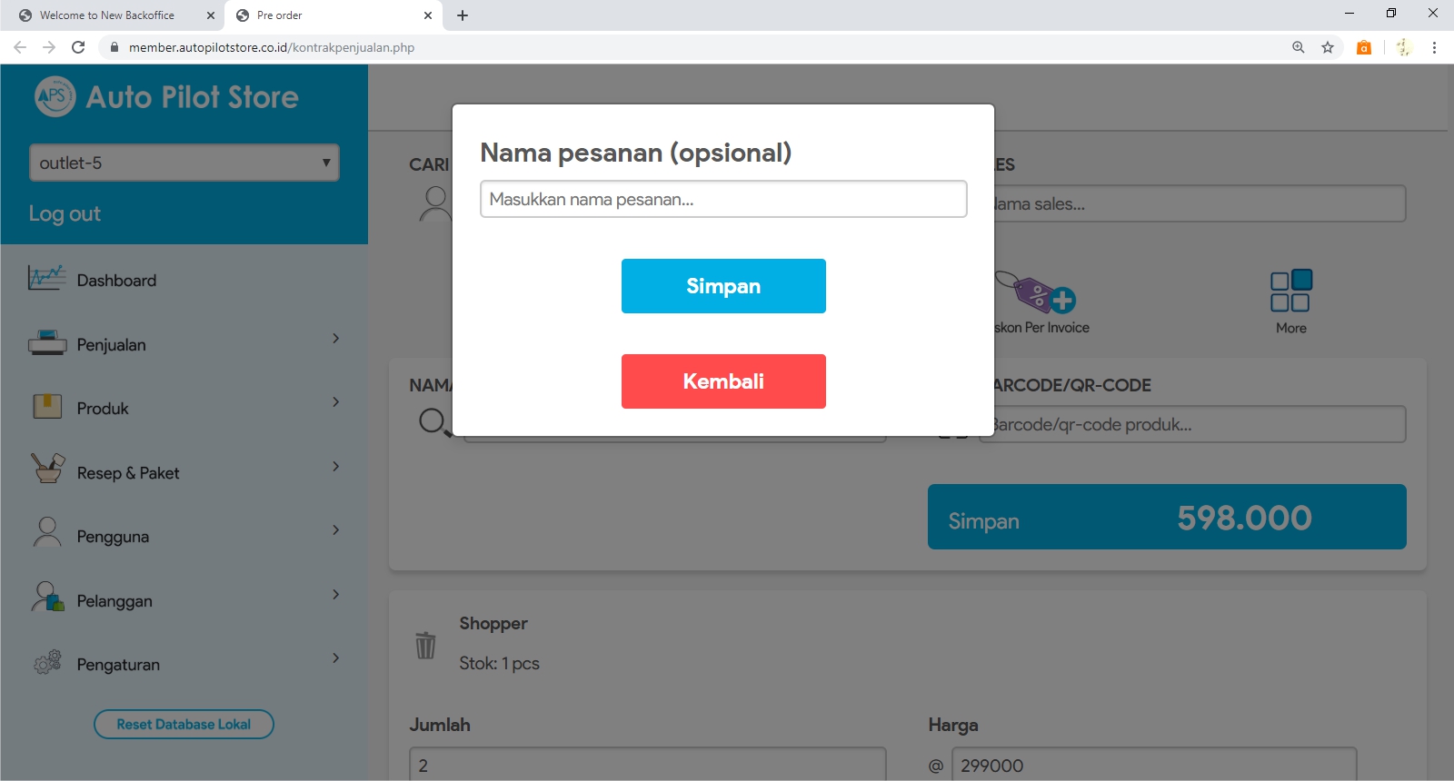Focus the Nama pesanan input field
The width and height of the screenshot is (1454, 781).
click(723, 199)
